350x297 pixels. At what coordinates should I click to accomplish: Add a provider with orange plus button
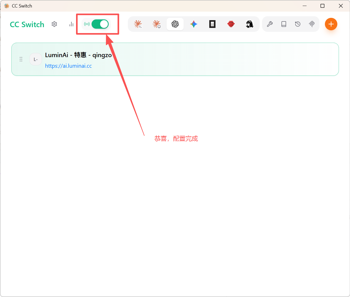pyautogui.click(x=331, y=24)
